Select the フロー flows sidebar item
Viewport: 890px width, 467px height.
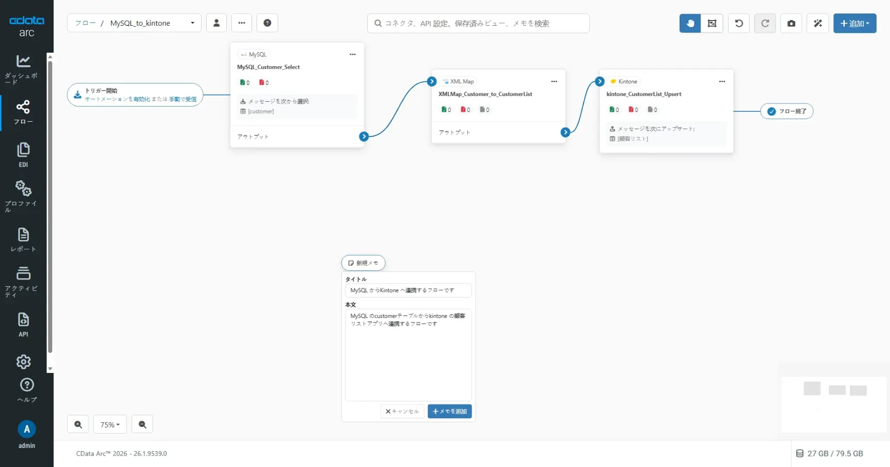point(23,113)
